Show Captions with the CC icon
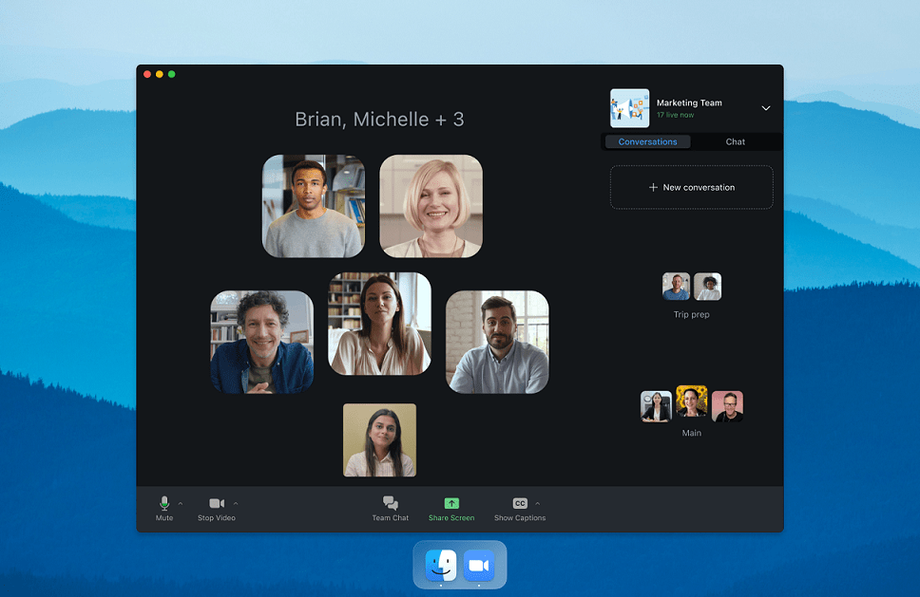Image resolution: width=920 pixels, height=597 pixels. 520,504
